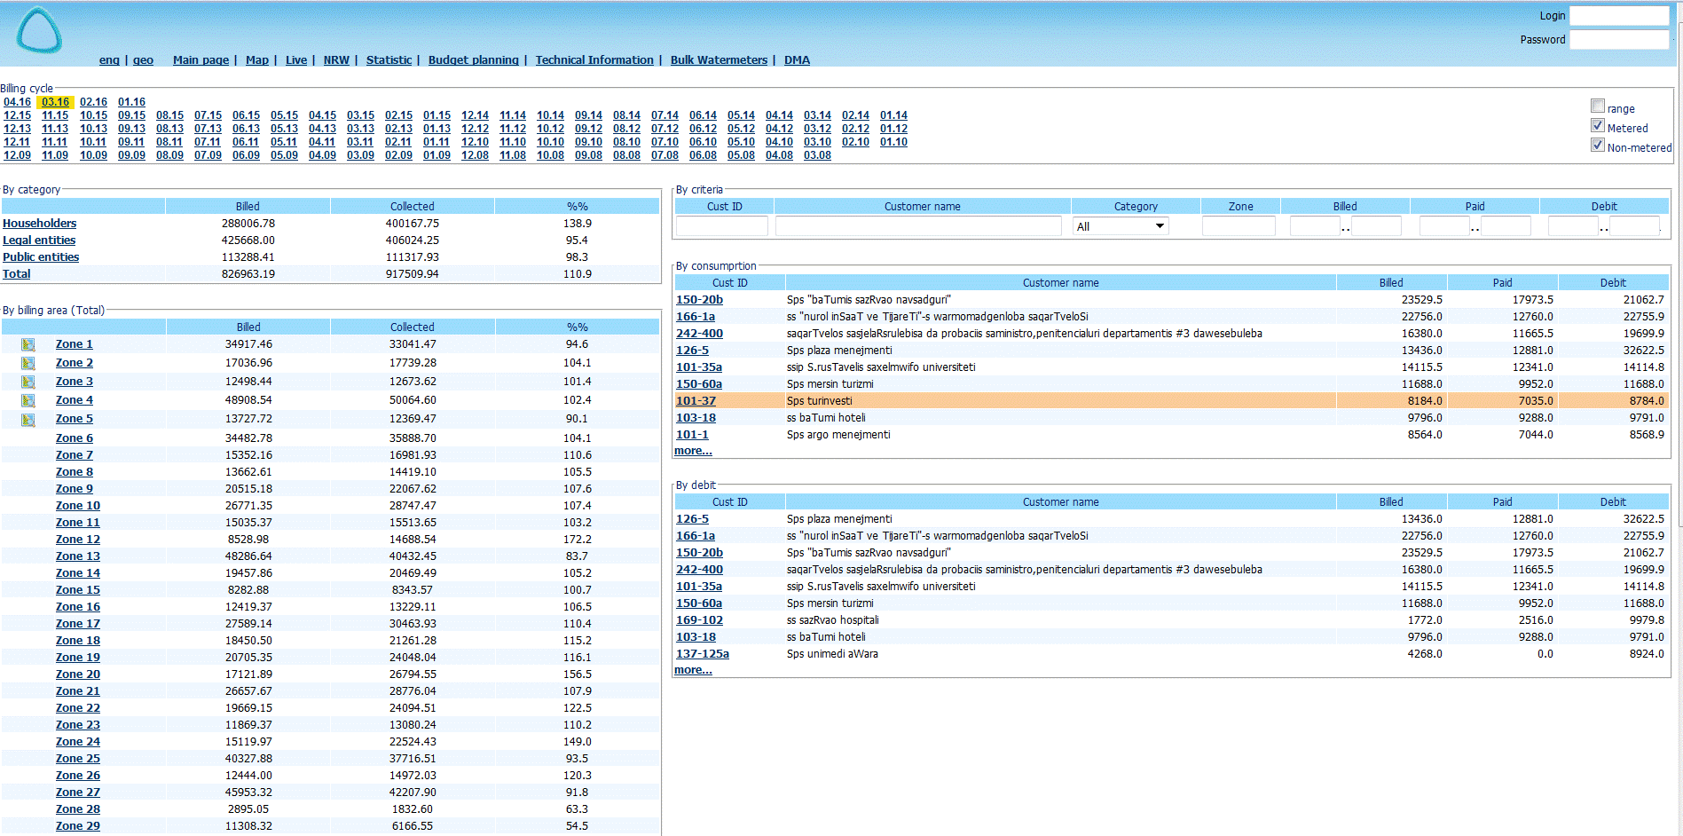
Task: Enable the range checkbox
Action: (x=1598, y=106)
